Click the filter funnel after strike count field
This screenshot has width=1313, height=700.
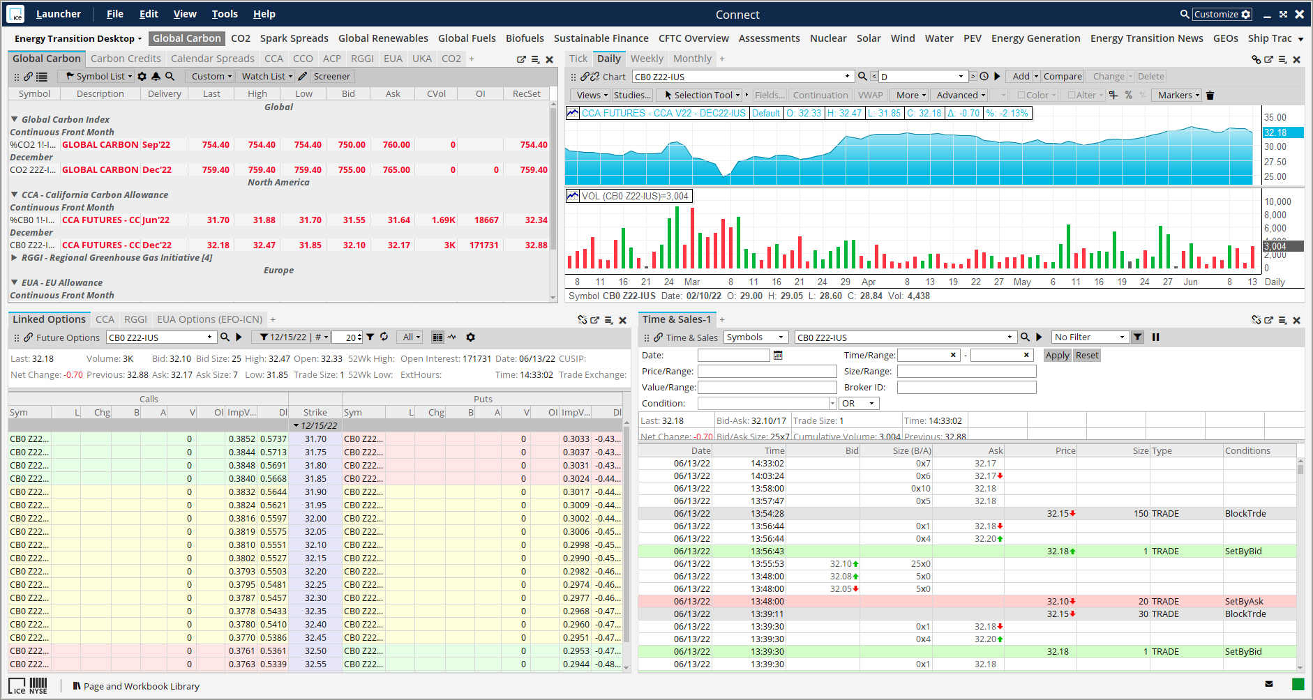click(370, 337)
